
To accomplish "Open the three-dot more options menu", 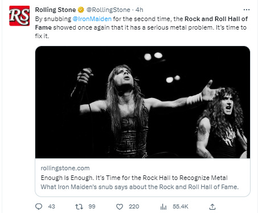I will [247, 10].
